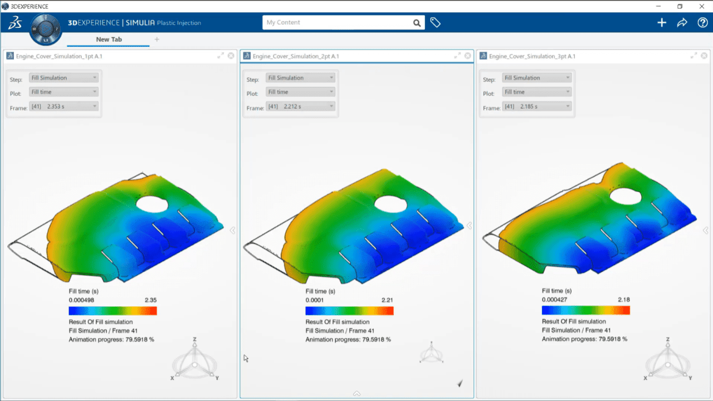The image size is (713, 401).
Task: Select the New Tab tab
Action: pos(109,40)
